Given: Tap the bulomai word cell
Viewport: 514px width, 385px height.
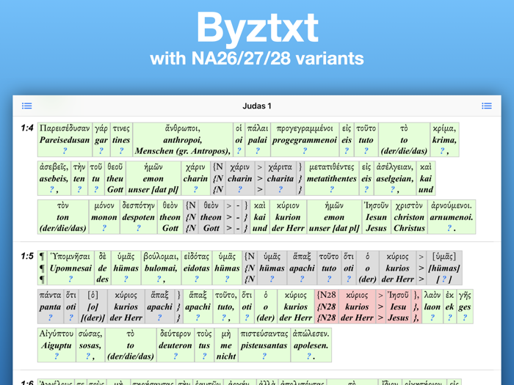Looking at the screenshot, I should pyautogui.click(x=161, y=268).
